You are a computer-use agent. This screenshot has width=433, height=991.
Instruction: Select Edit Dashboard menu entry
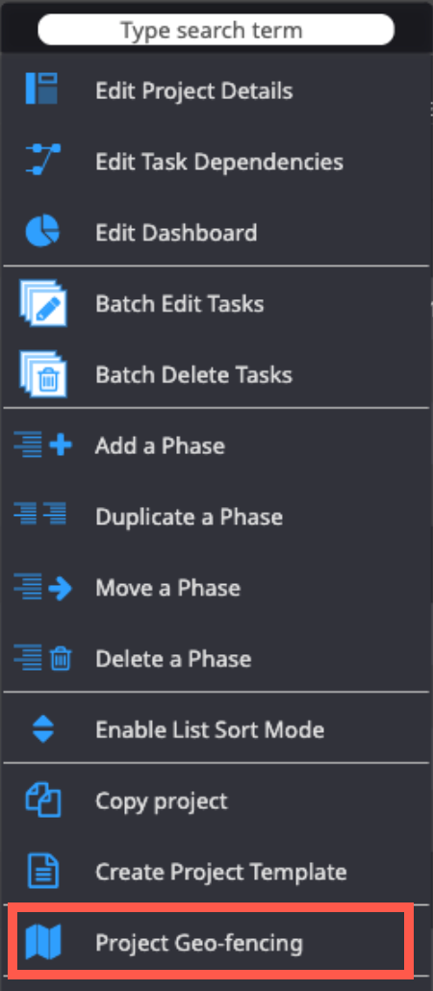216,233
